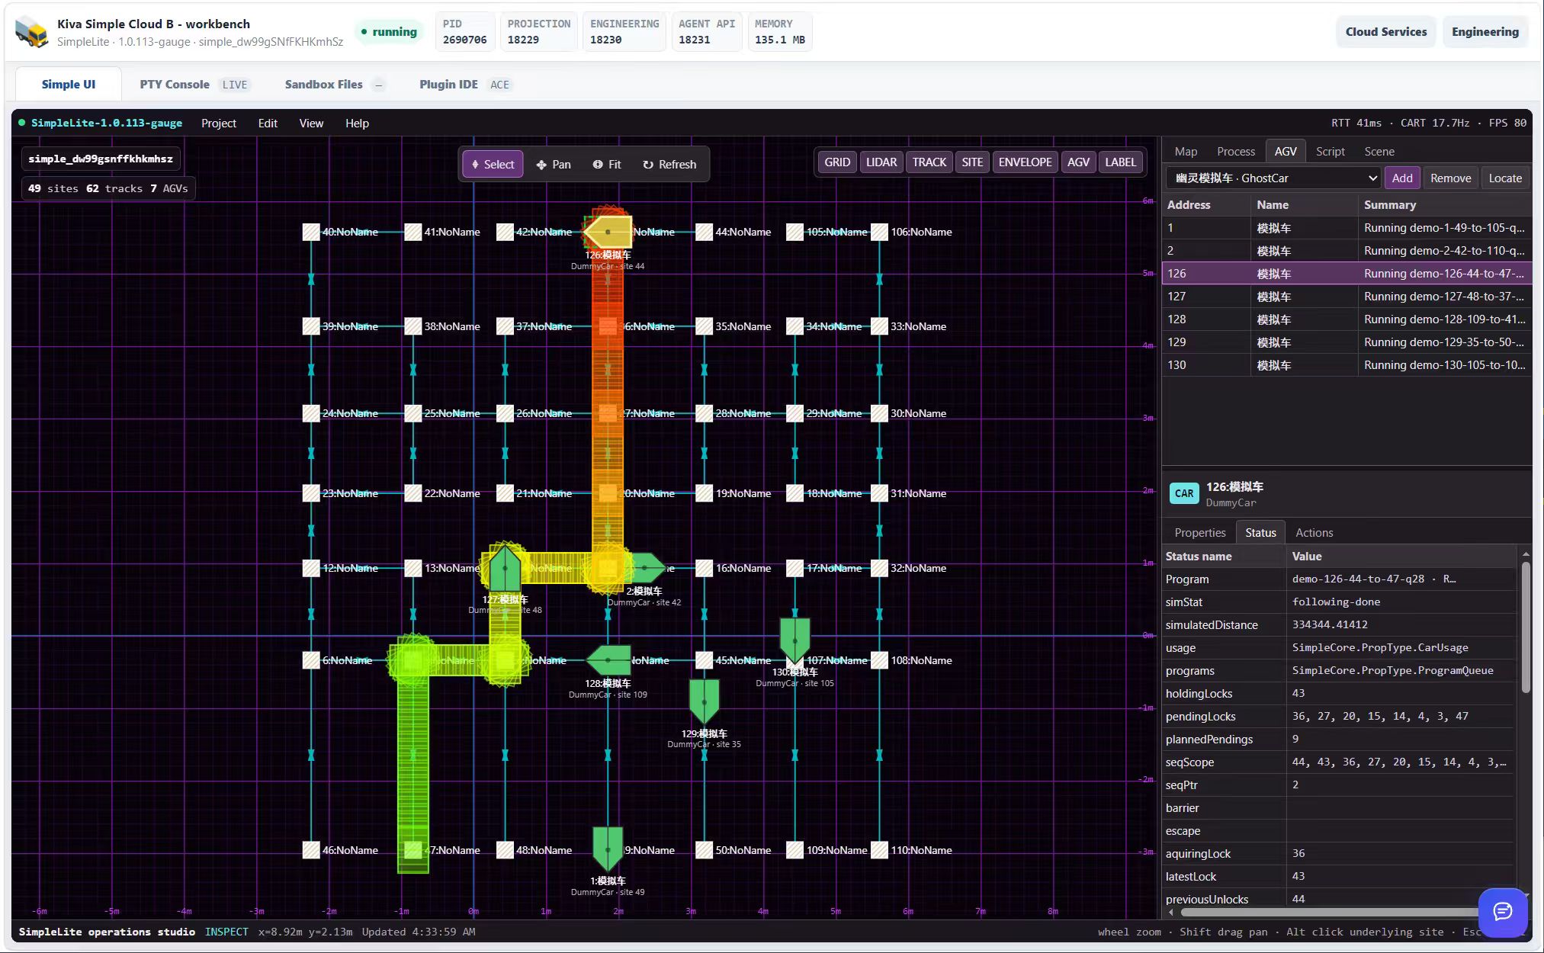Viewport: 1544px width, 953px height.
Task: Click the Locate button
Action: point(1505,178)
